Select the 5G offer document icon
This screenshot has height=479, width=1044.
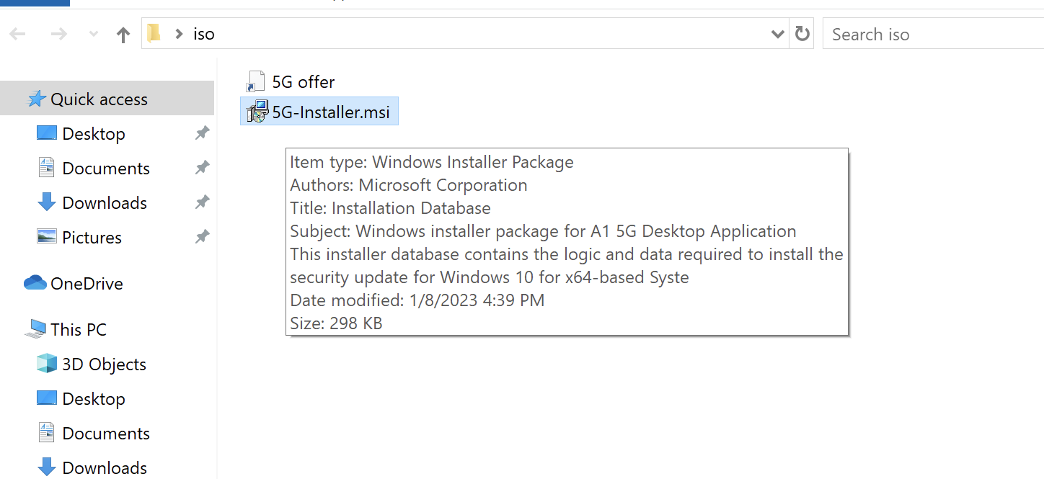tap(256, 81)
